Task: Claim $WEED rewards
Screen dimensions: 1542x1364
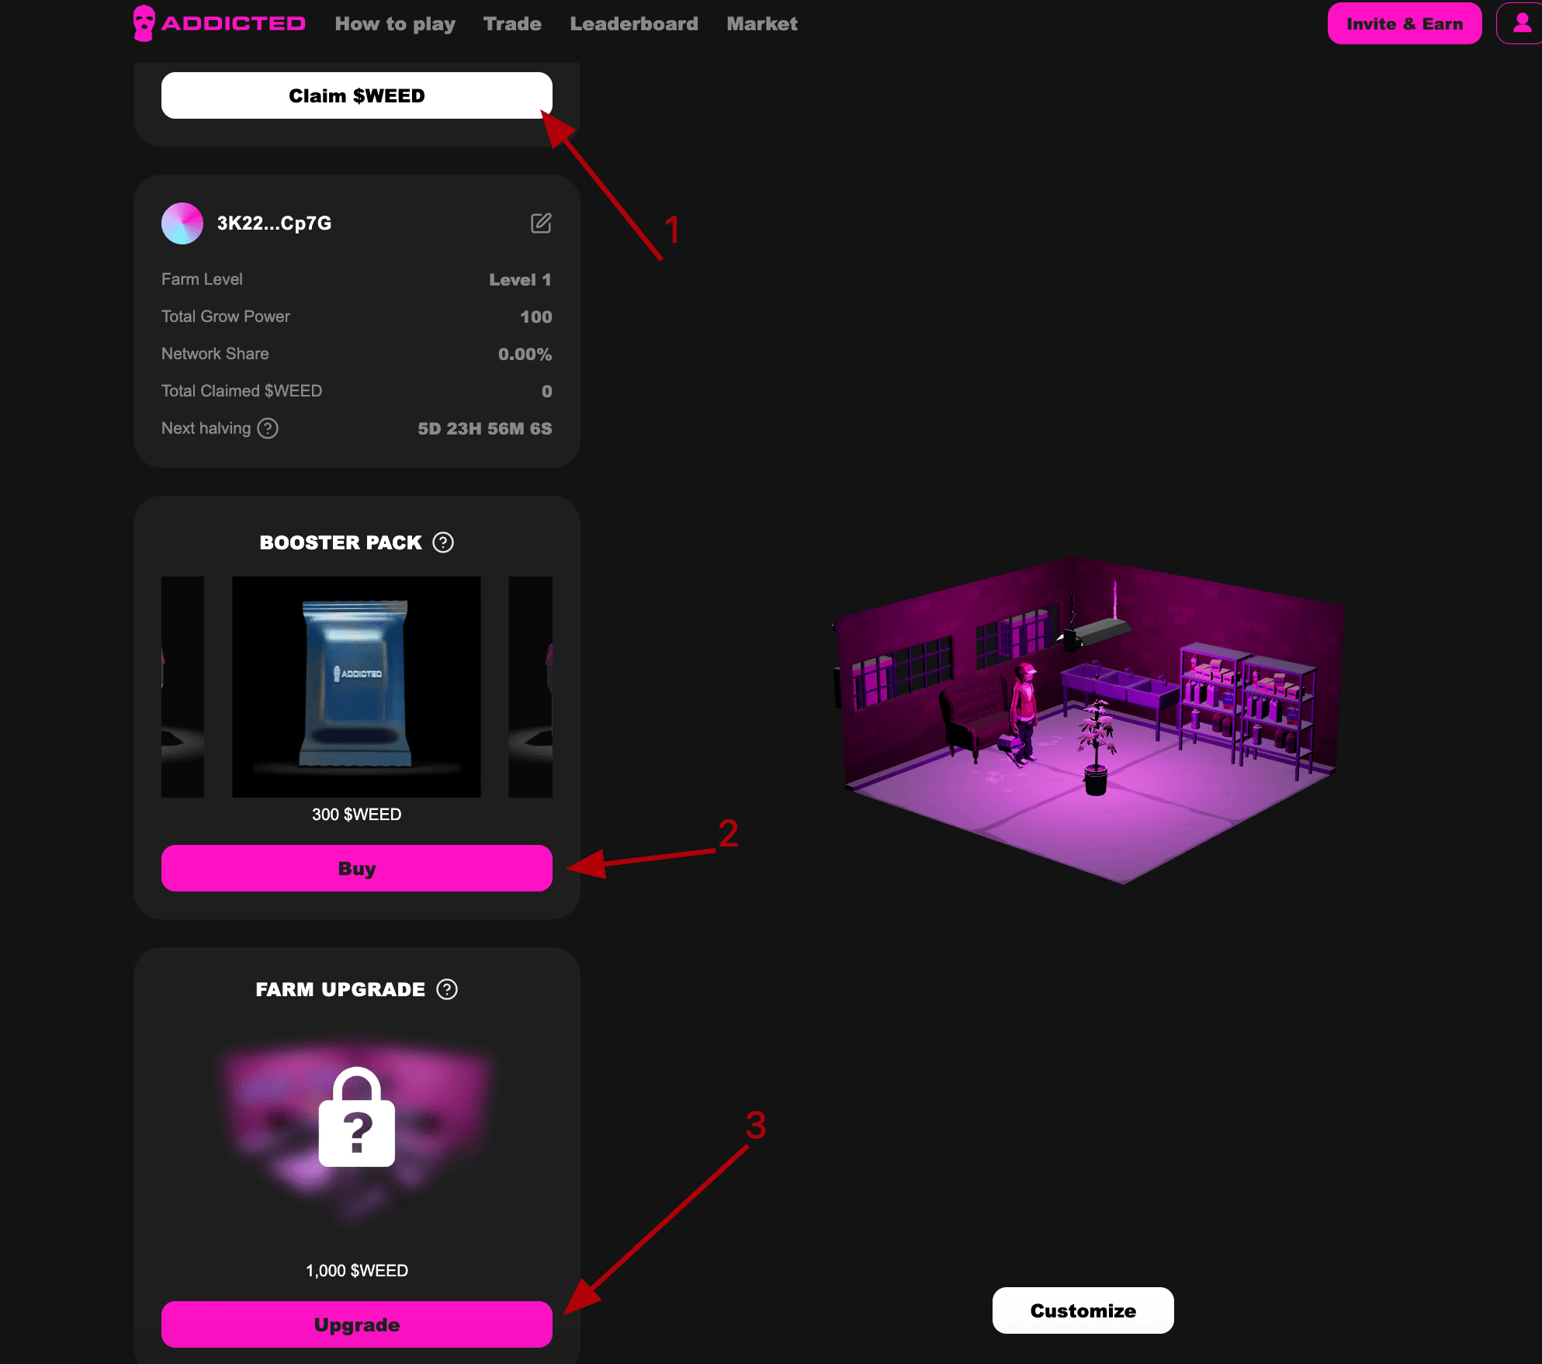Action: [x=357, y=95]
